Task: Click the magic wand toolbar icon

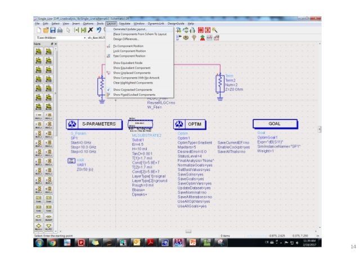Action: coord(215,30)
